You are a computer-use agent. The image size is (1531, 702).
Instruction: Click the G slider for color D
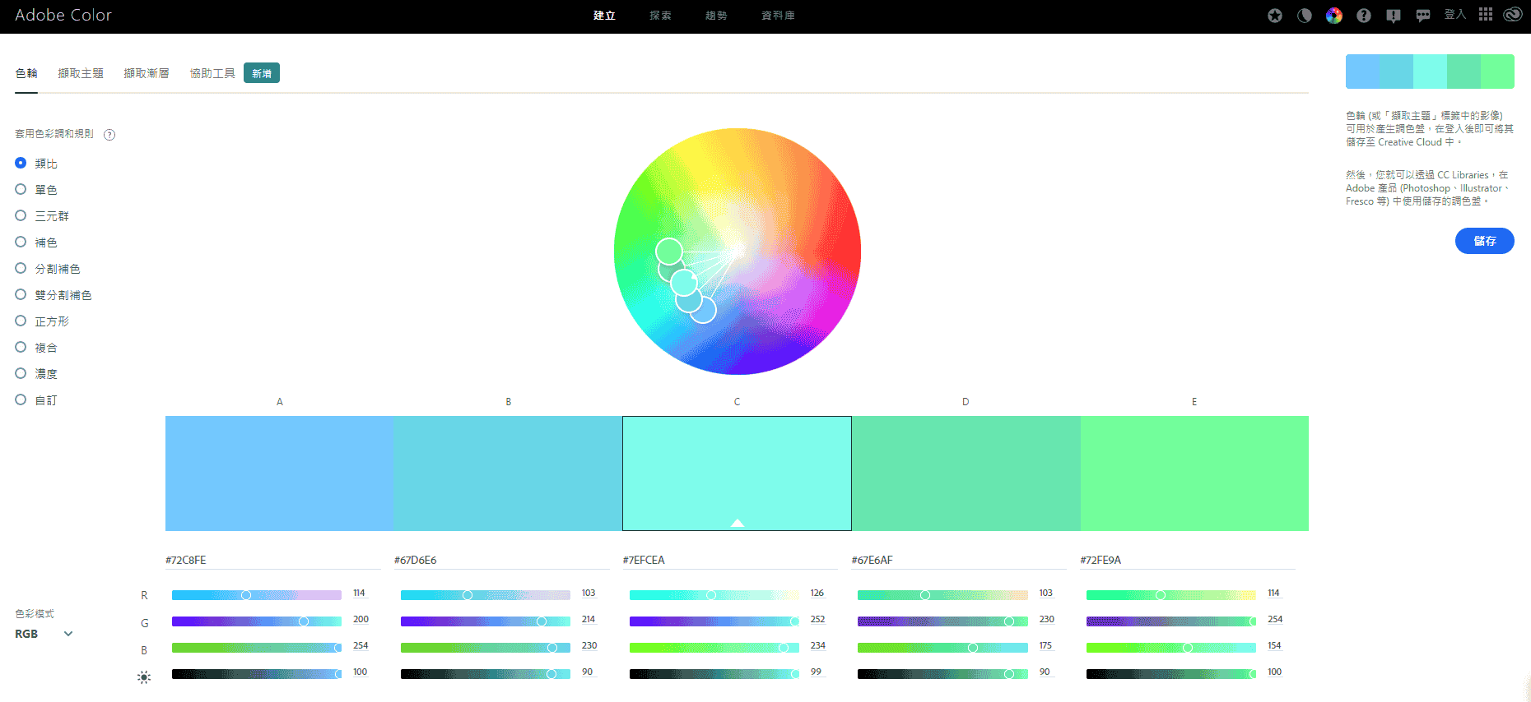[x=942, y=621]
